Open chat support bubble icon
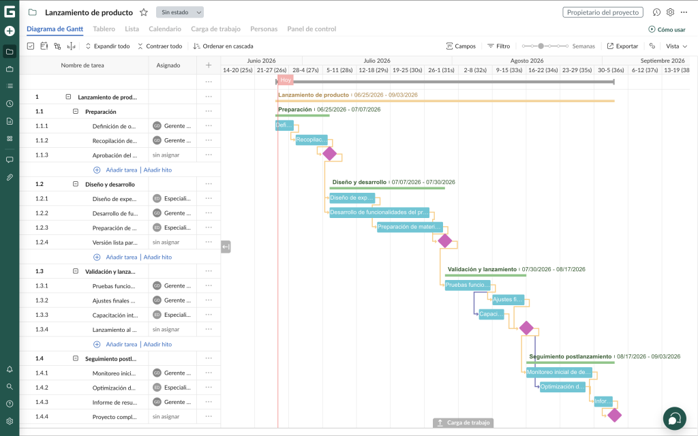Image resolution: width=698 pixels, height=436 pixels. tap(674, 419)
